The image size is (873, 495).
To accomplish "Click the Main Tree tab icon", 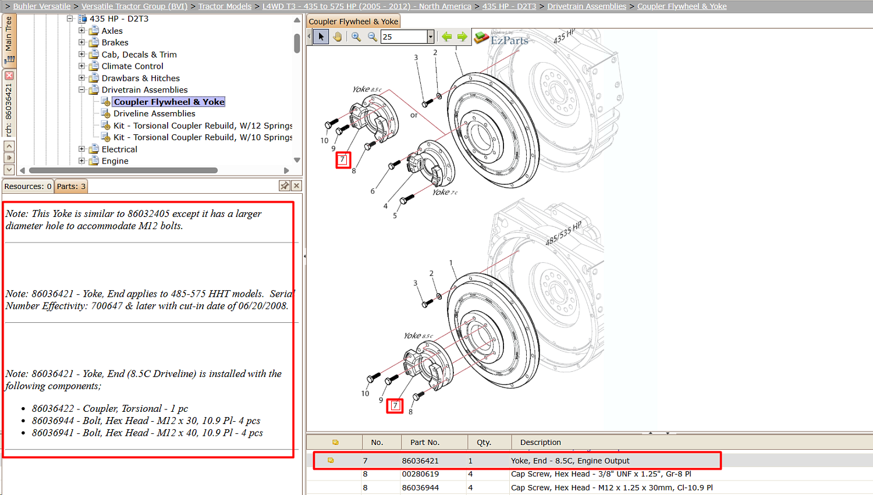I will click(x=9, y=59).
